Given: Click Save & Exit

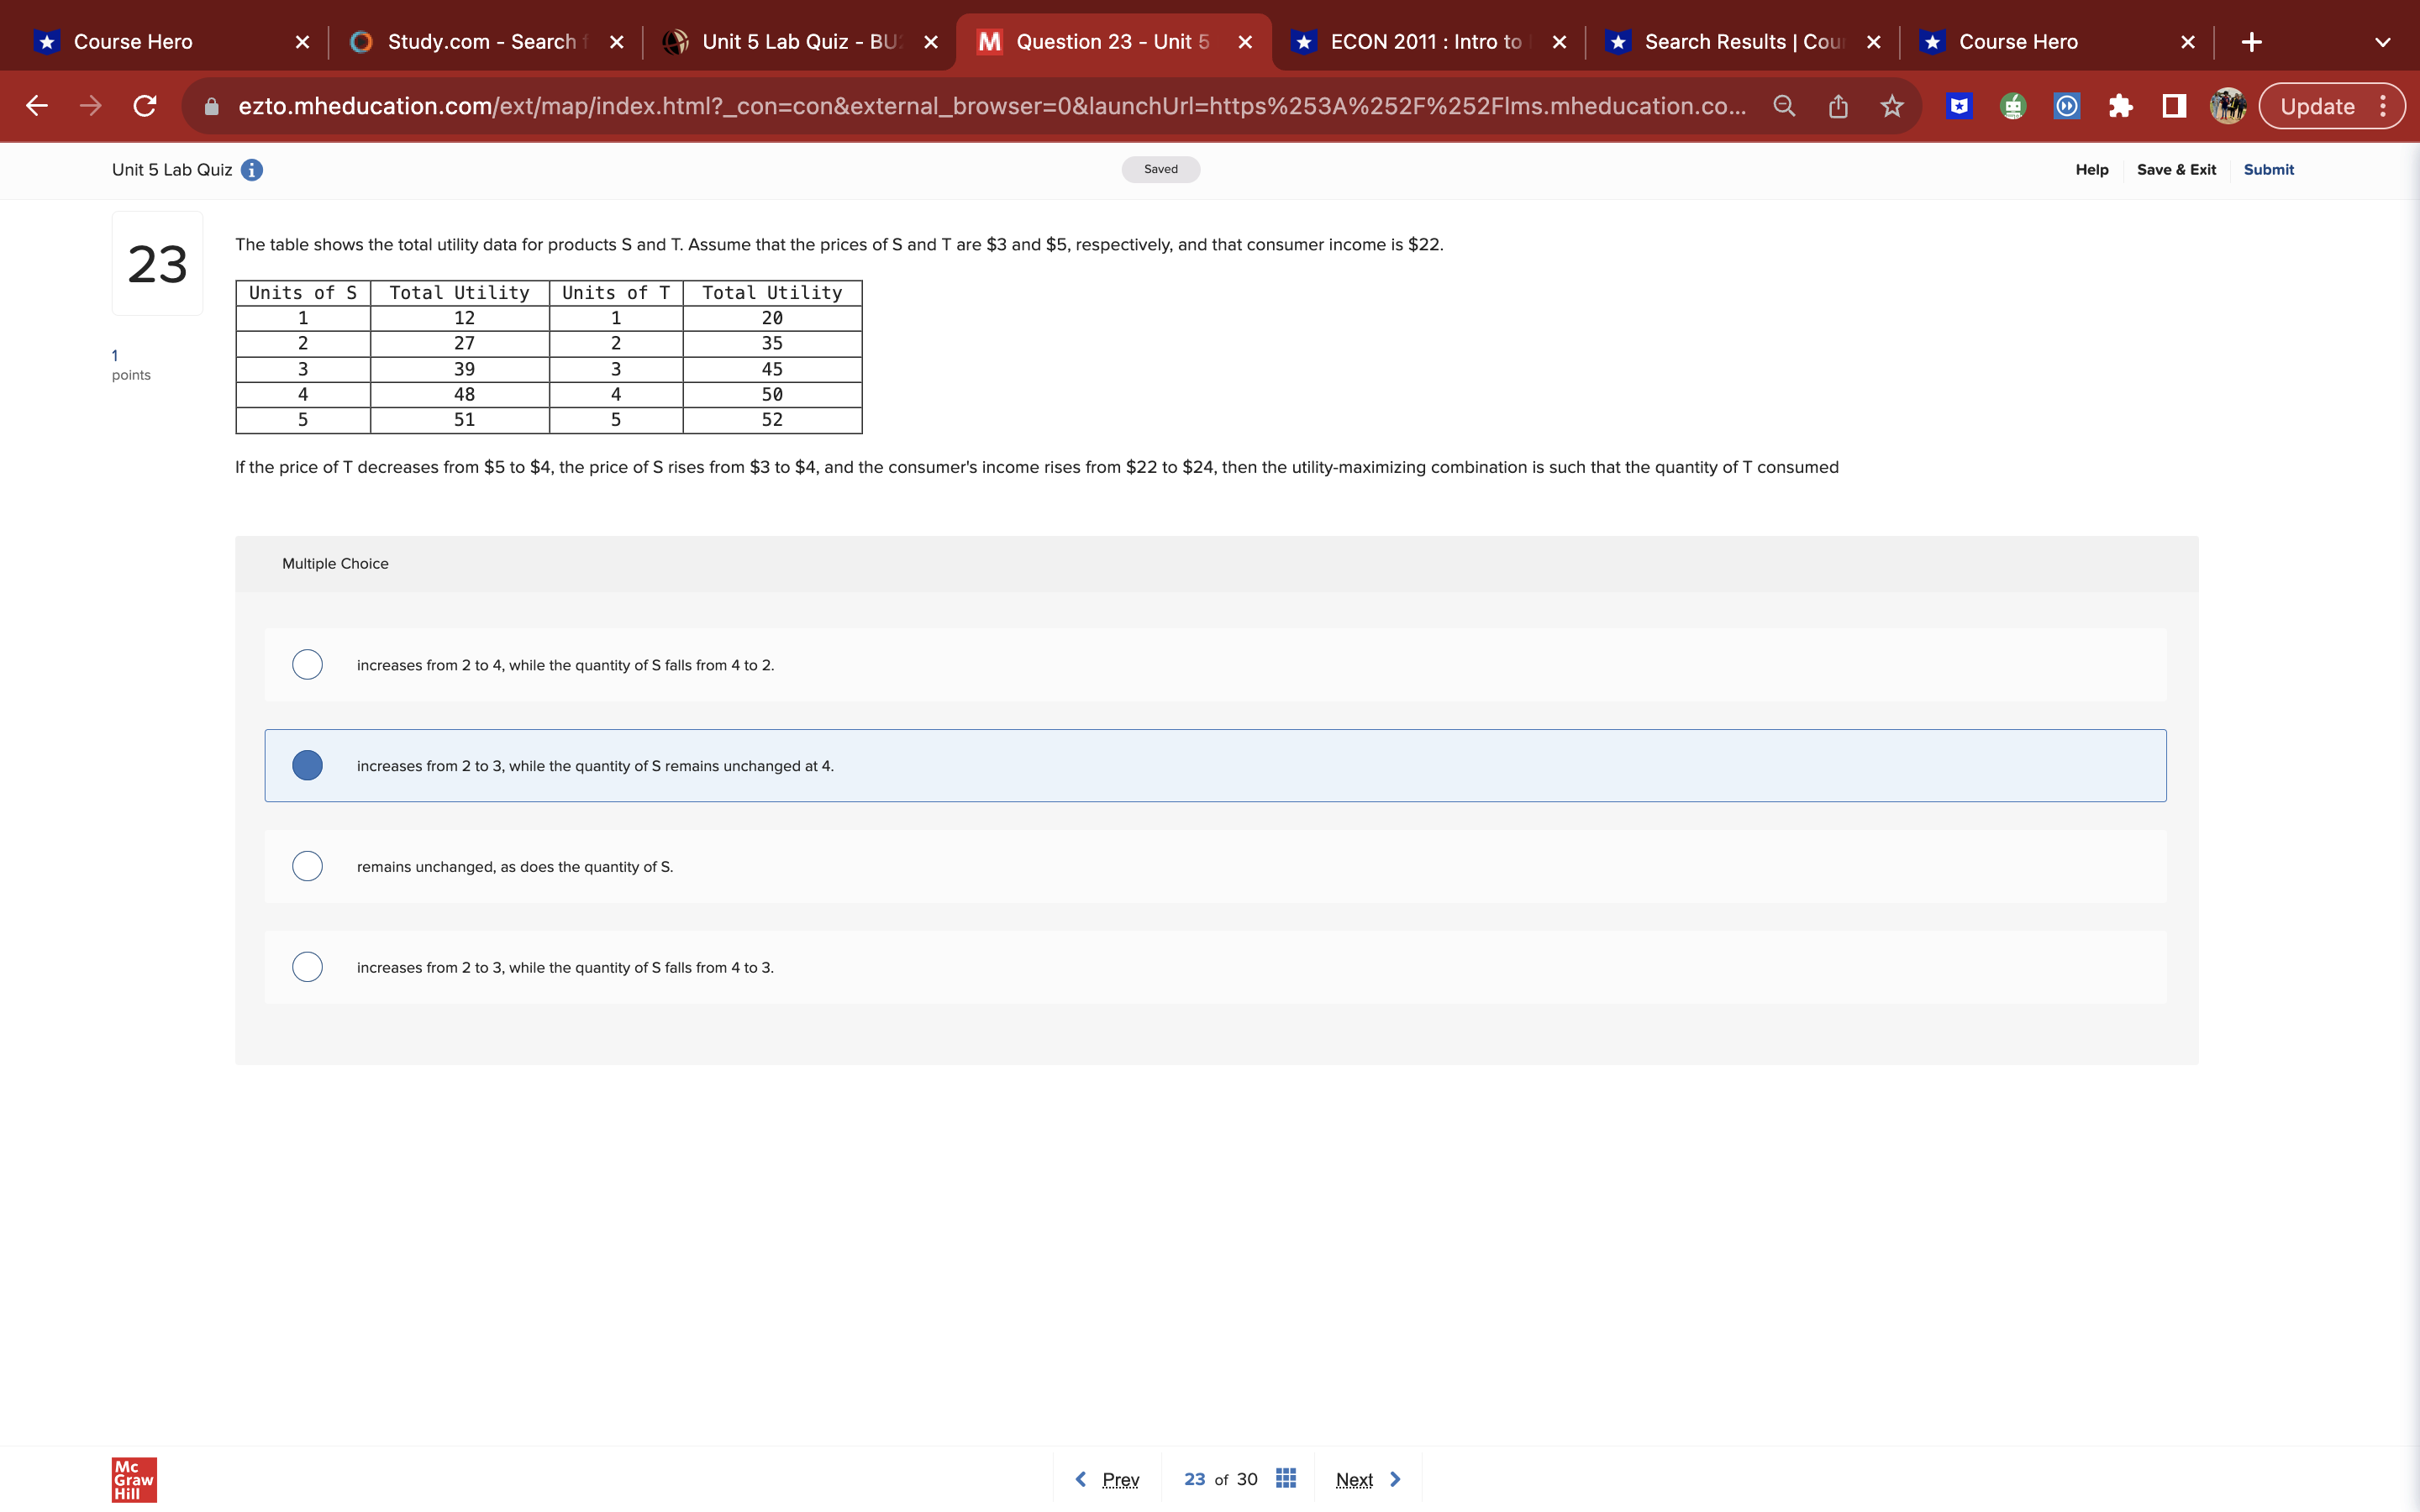Looking at the screenshot, I should 2176,170.
